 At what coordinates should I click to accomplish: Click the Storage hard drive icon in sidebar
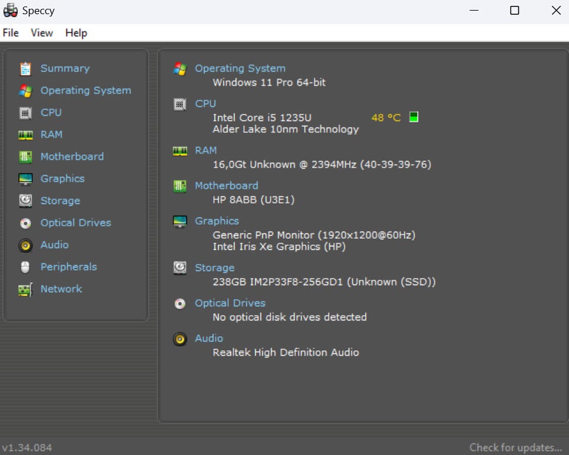click(x=25, y=201)
